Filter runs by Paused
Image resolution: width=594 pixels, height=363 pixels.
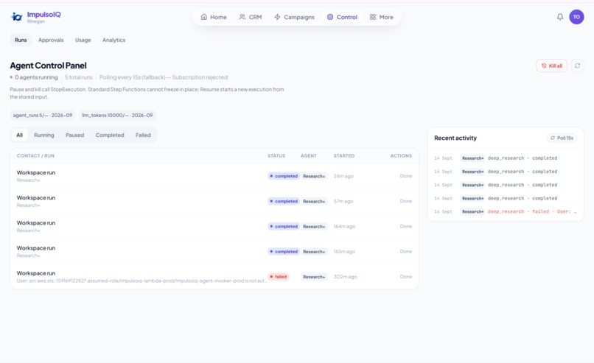point(74,135)
